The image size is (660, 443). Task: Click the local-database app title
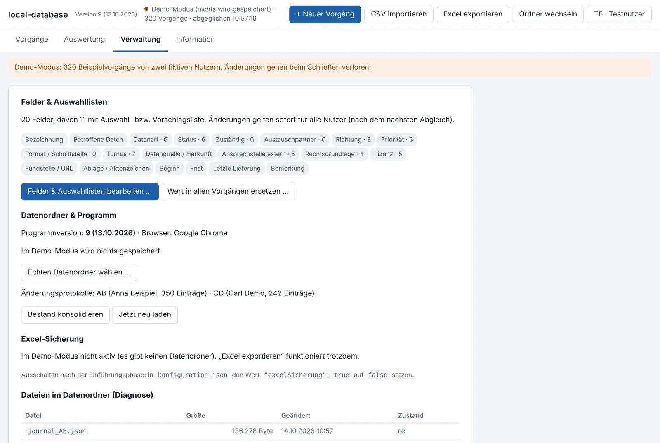(x=38, y=15)
